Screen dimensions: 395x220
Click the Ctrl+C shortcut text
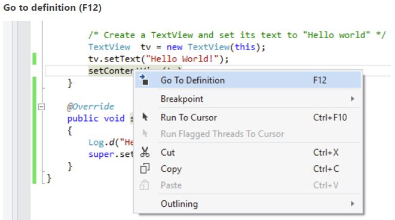tap(326, 169)
